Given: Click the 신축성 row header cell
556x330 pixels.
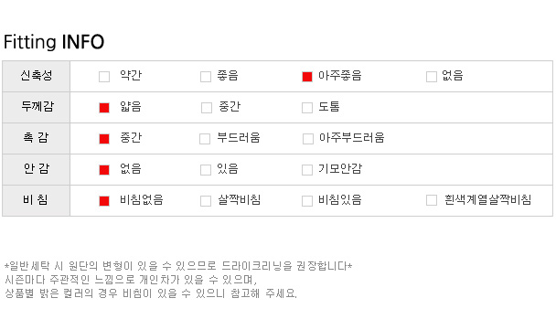Looking at the screenshot, I should click(x=37, y=76).
